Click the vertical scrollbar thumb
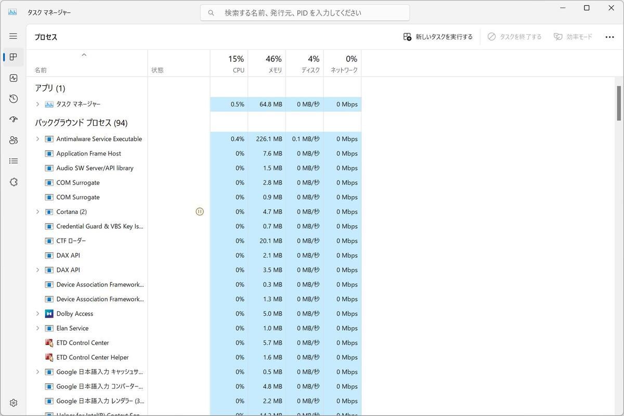 coord(618,103)
